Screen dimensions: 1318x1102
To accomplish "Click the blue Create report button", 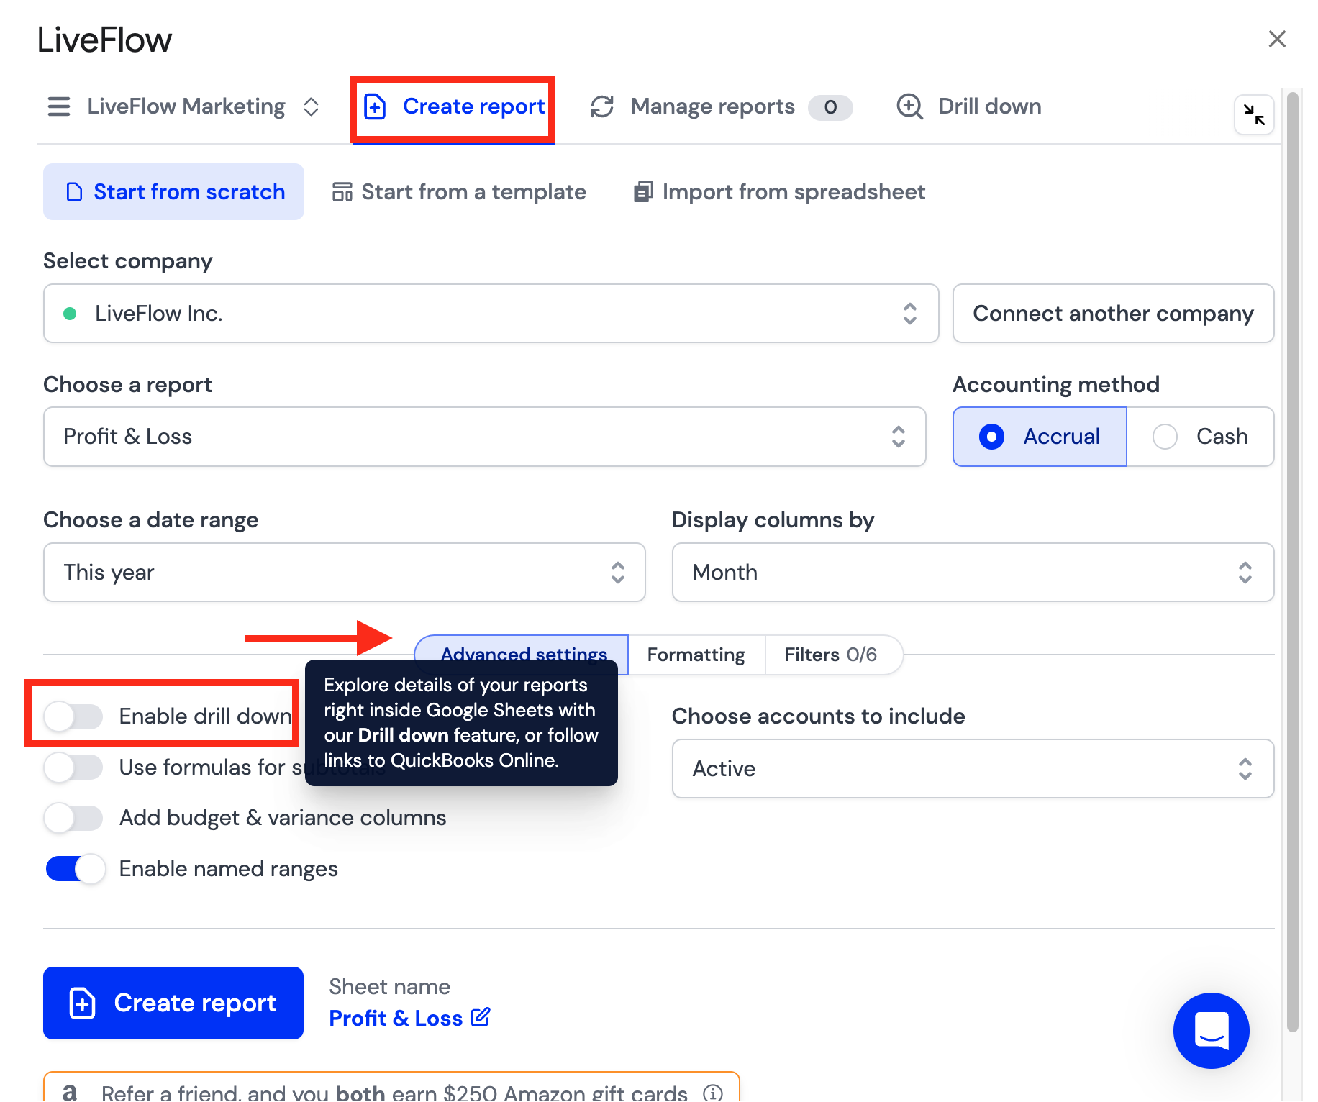I will [173, 1003].
